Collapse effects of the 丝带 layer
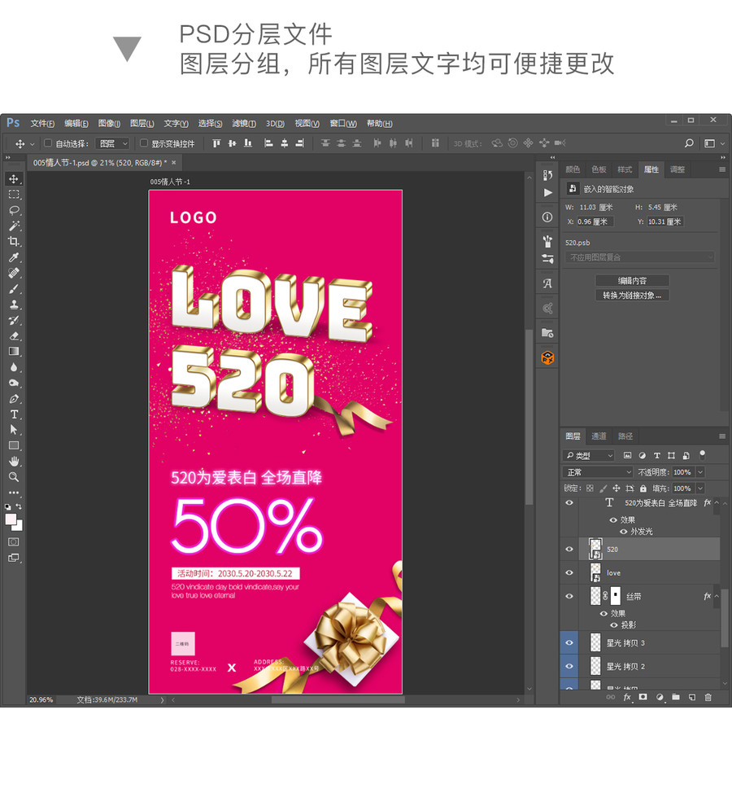 tap(717, 596)
